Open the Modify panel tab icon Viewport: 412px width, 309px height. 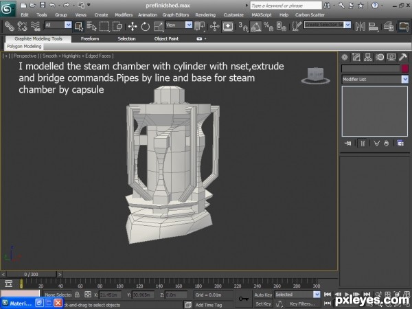[356, 57]
